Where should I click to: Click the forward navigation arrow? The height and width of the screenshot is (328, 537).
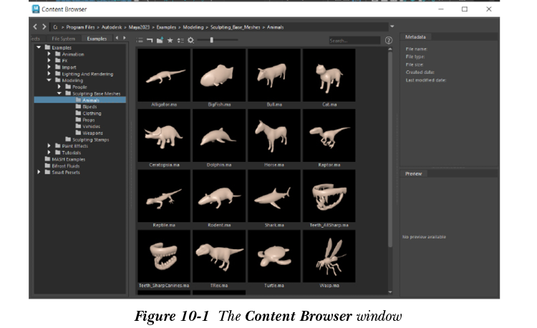tap(44, 26)
